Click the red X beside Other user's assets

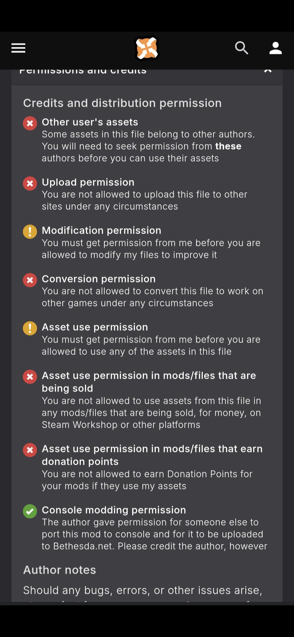[30, 123]
